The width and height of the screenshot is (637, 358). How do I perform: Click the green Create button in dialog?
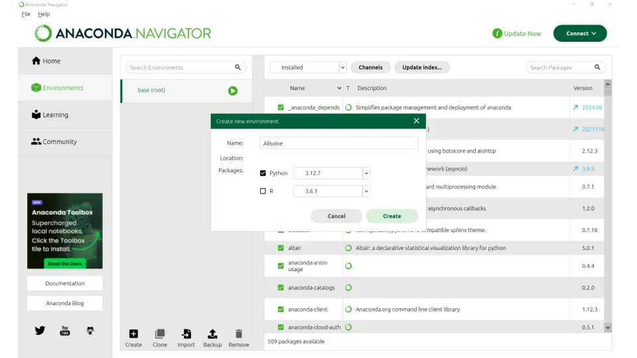pyautogui.click(x=391, y=216)
